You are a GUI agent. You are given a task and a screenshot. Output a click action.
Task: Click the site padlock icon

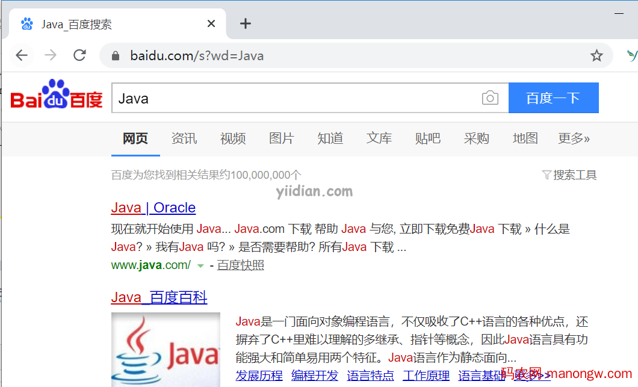[x=116, y=56]
